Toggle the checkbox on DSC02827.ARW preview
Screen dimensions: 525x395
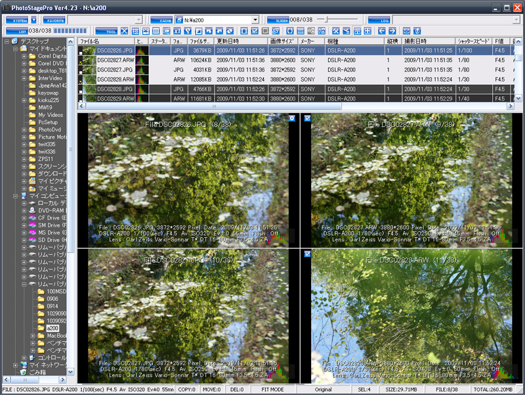click(x=307, y=118)
